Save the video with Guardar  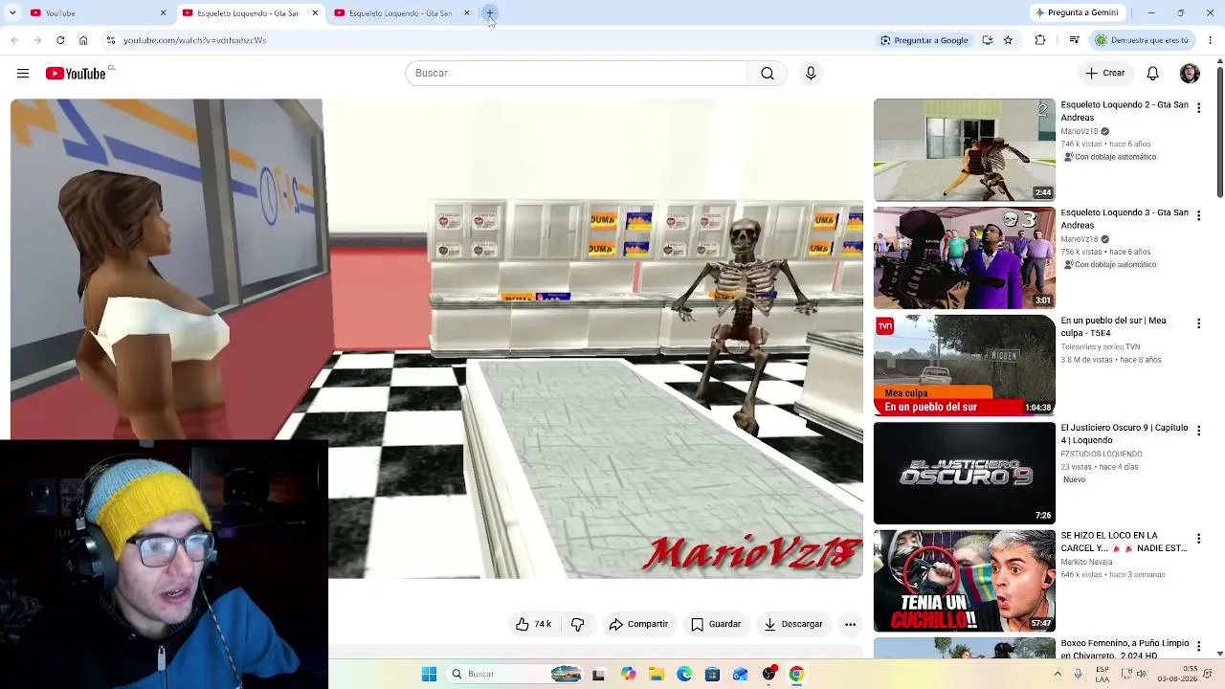(x=716, y=624)
